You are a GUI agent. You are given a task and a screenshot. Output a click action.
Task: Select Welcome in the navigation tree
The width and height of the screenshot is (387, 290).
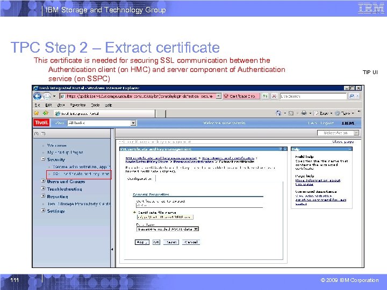57,146
